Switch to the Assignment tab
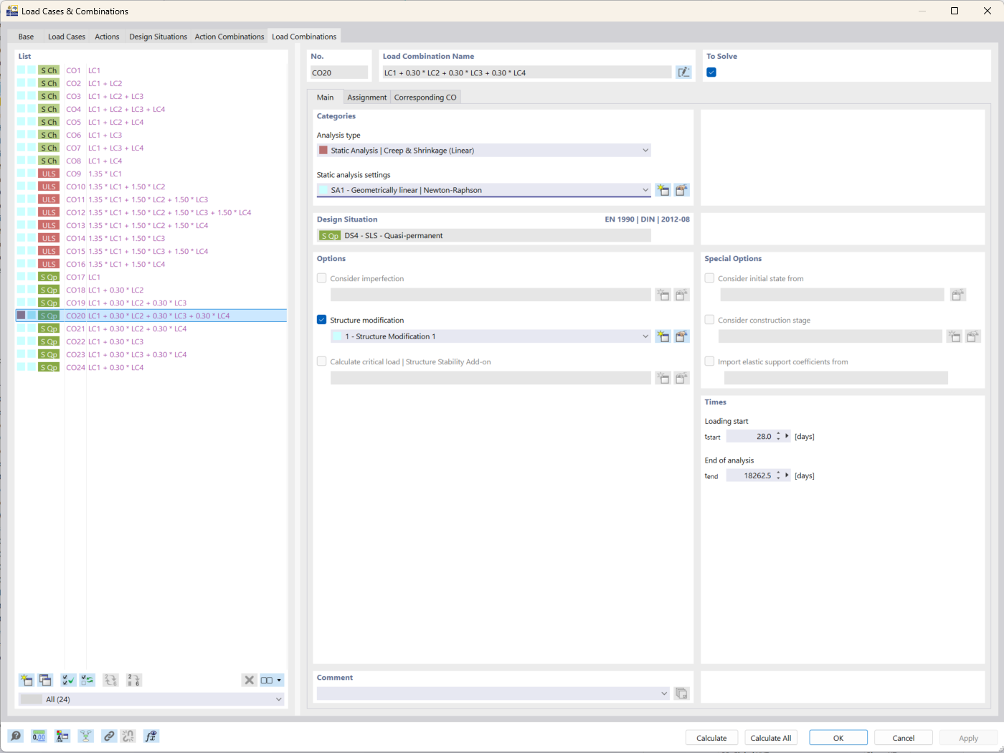Viewport: 1004px width, 753px height. point(366,97)
